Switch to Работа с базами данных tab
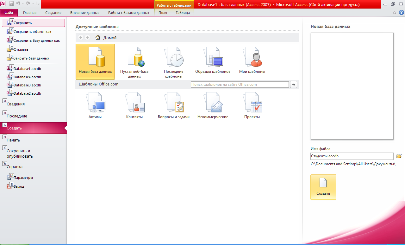The width and height of the screenshot is (405, 245). point(128,13)
